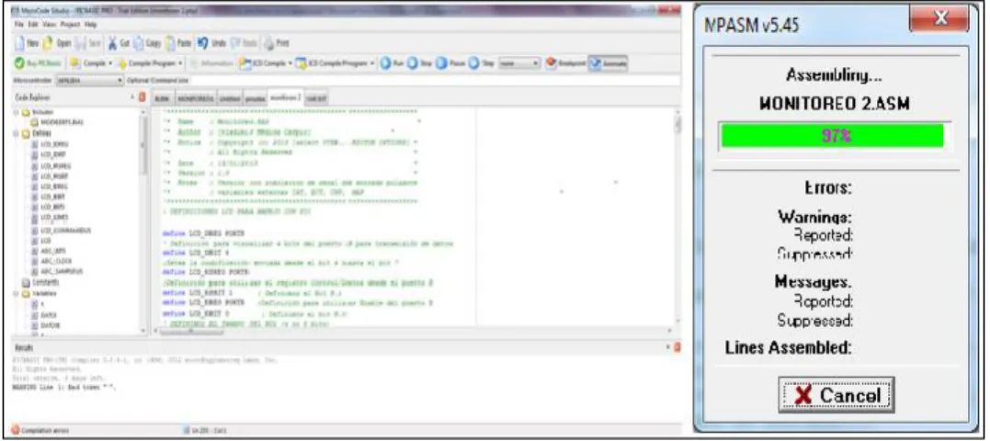Open the Compile dropdown arrow
This screenshot has height=441, width=990.
pyautogui.click(x=111, y=63)
